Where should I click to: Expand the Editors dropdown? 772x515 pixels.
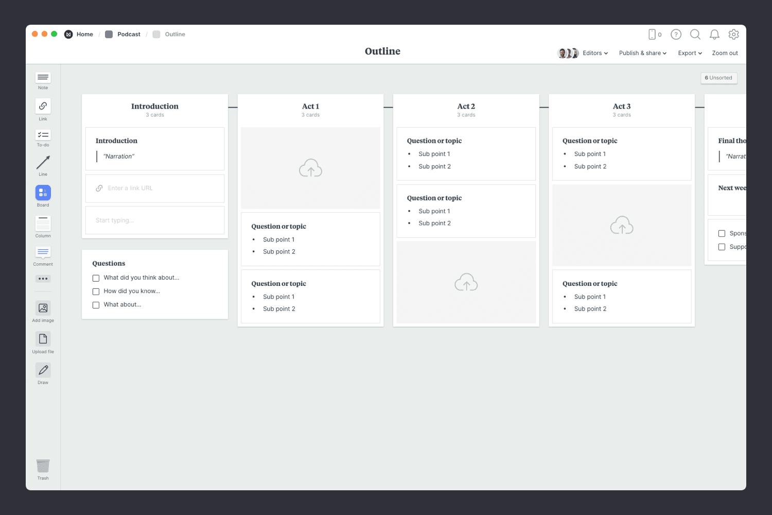point(595,53)
